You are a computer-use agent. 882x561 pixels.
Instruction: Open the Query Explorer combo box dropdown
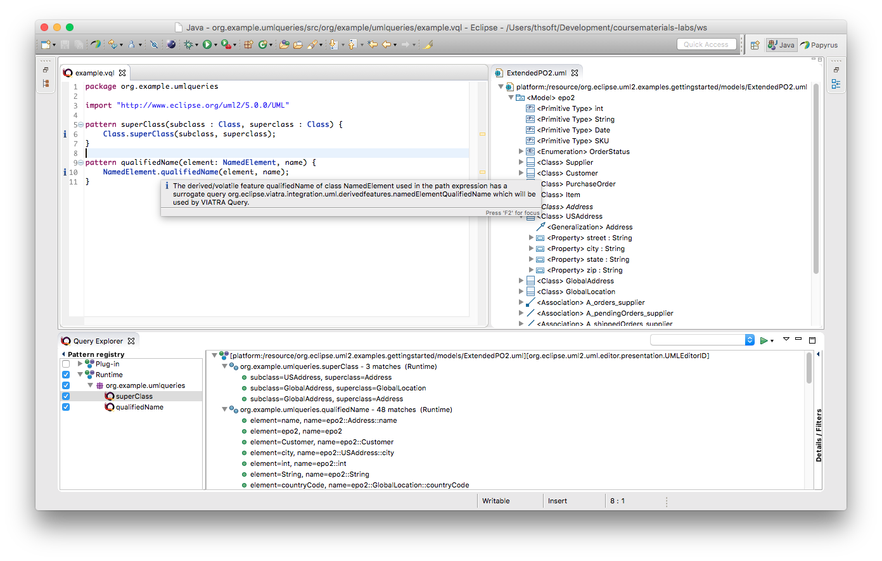point(750,340)
